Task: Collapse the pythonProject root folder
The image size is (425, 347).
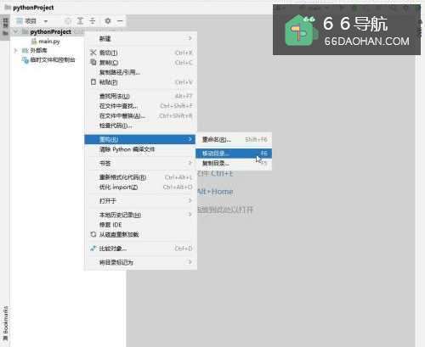Action: coord(16,31)
